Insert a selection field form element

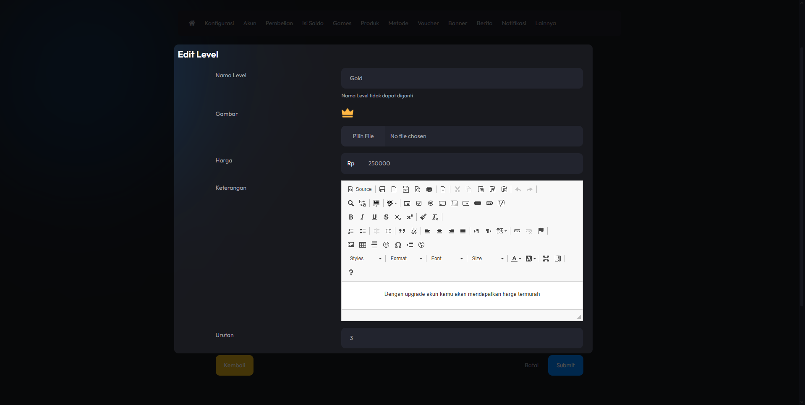coord(466,203)
